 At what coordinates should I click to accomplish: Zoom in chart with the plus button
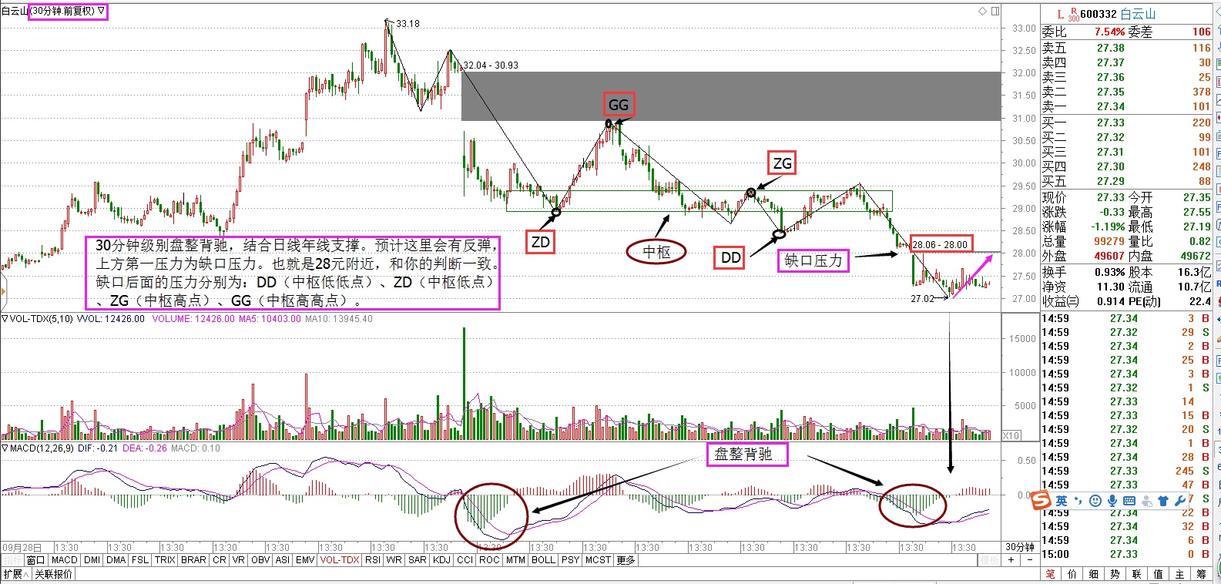click(1011, 560)
